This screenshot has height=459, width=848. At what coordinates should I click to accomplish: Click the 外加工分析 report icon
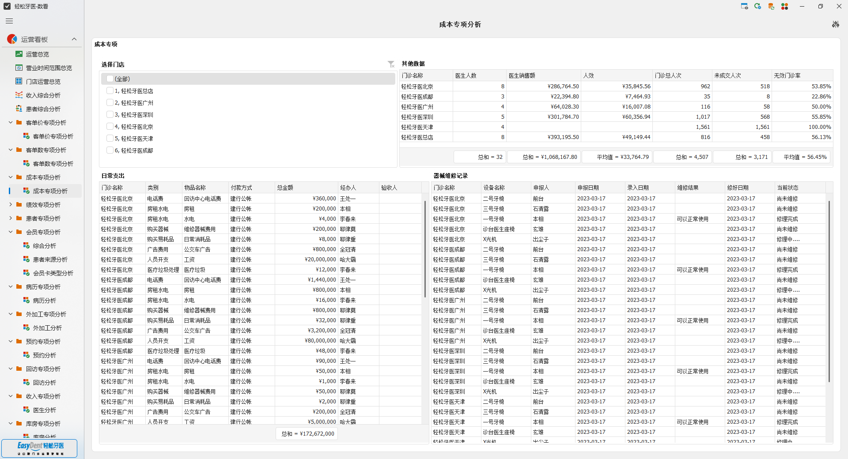[26, 328]
